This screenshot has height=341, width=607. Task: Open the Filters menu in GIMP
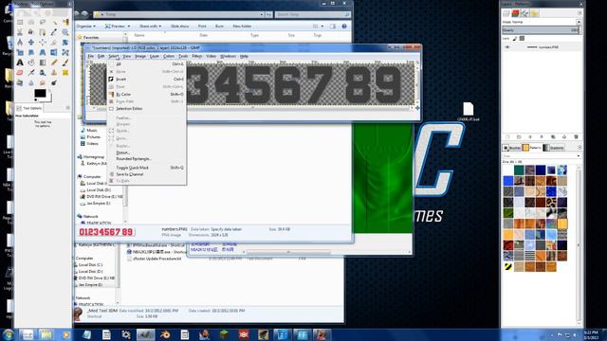click(x=197, y=56)
